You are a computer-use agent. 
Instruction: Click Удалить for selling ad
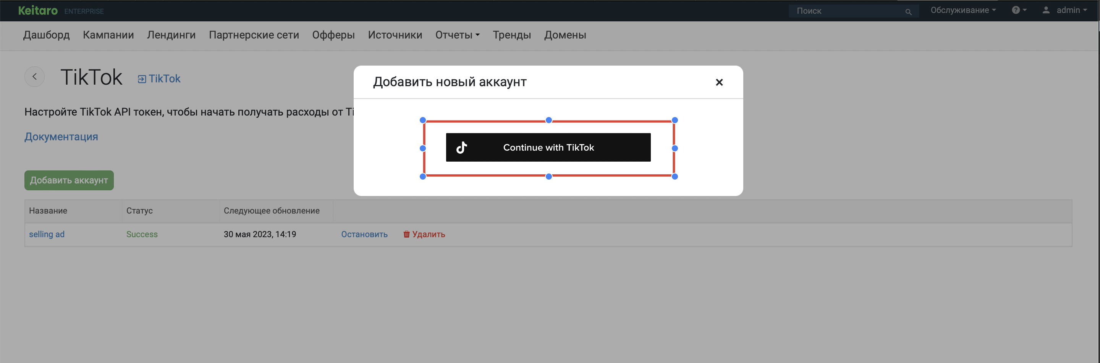coord(424,235)
